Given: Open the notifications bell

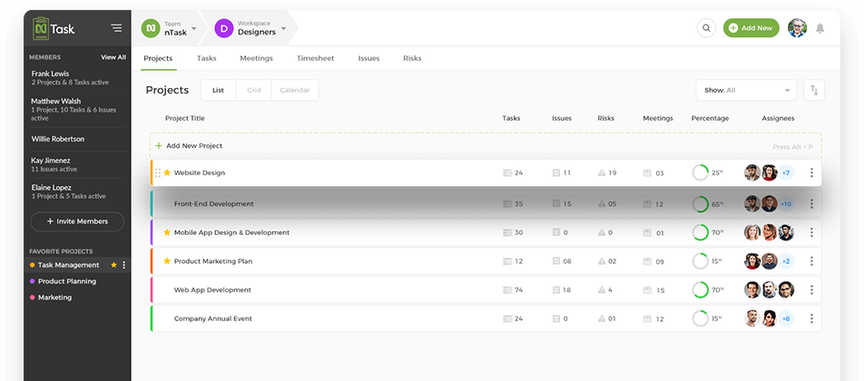Looking at the screenshot, I should (x=820, y=28).
